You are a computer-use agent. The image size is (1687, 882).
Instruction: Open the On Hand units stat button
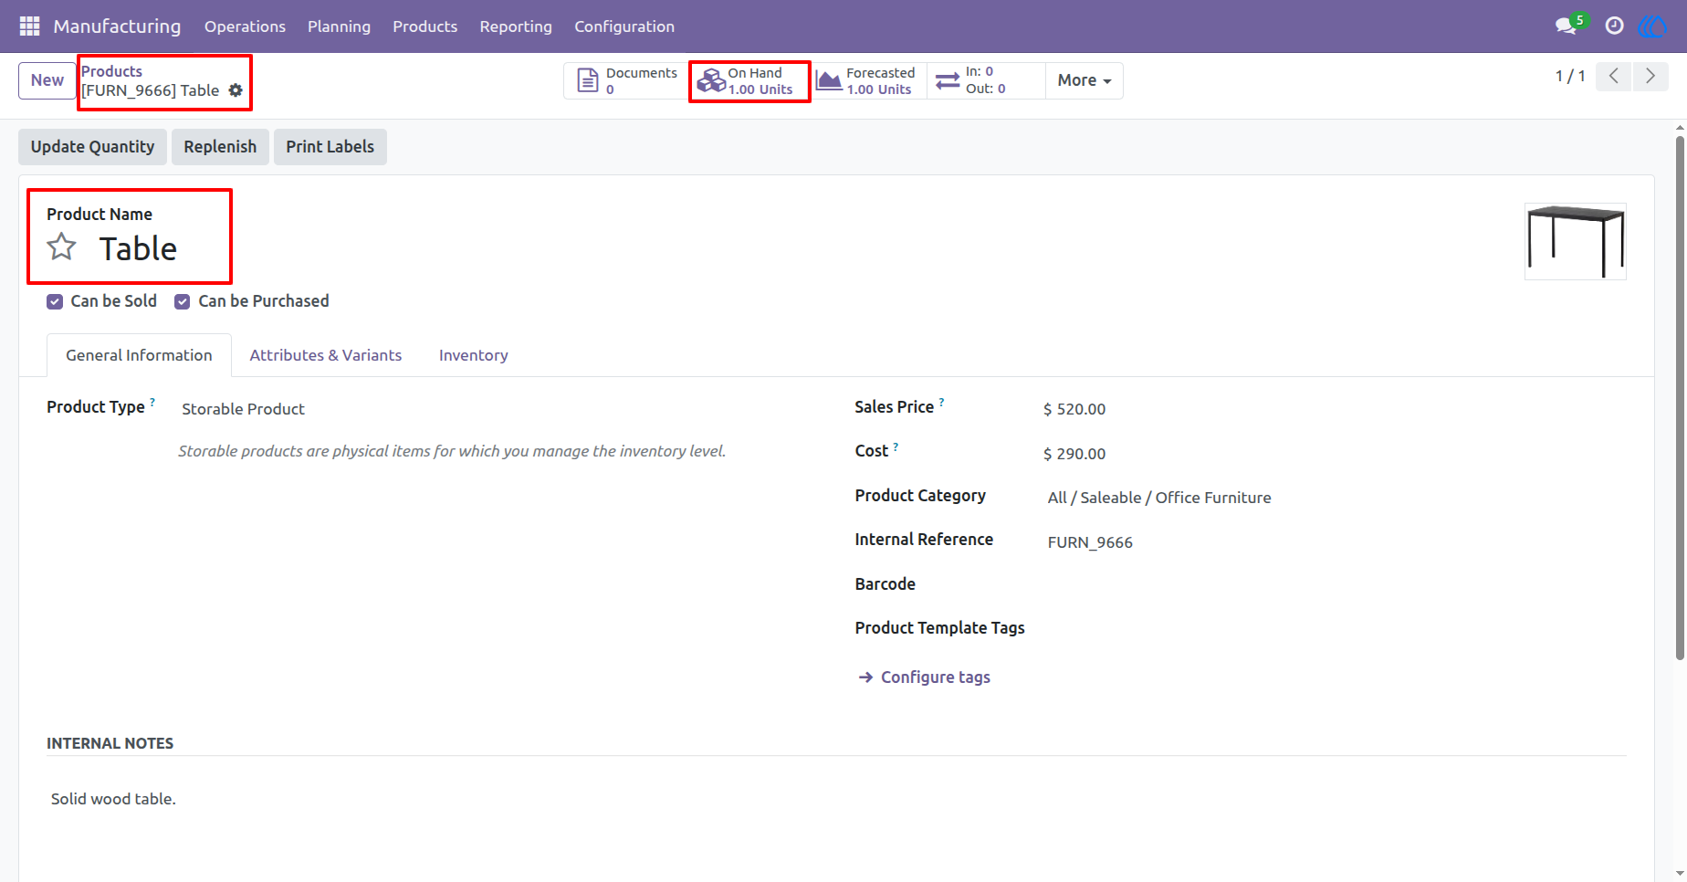749,81
